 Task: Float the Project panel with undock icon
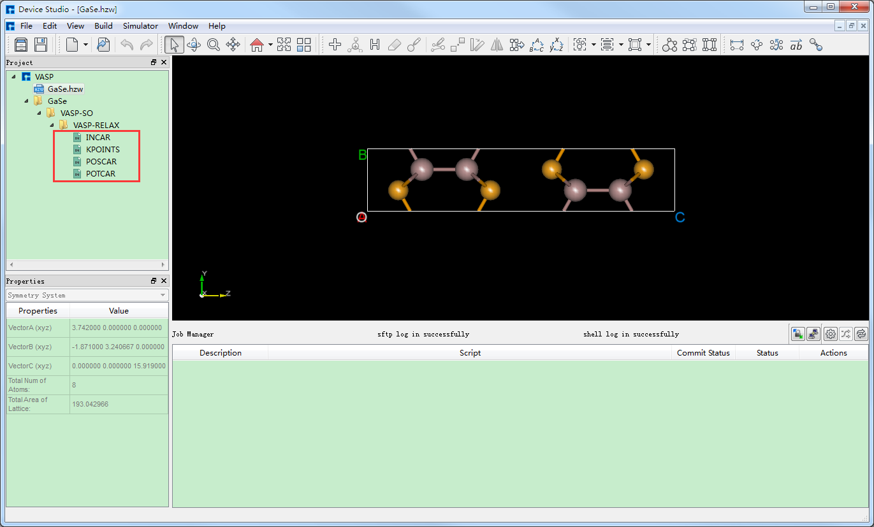tap(154, 62)
